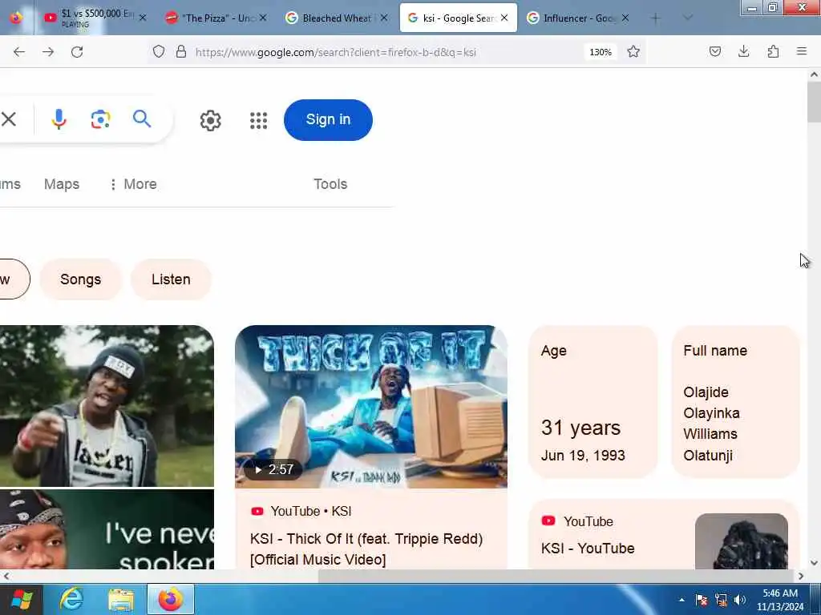821x615 pixels.
Task: Open KSI - Thick Of It video link
Action: [x=366, y=549]
